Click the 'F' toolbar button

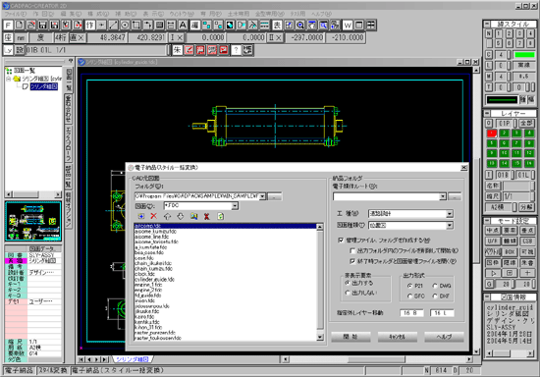(x=8, y=26)
